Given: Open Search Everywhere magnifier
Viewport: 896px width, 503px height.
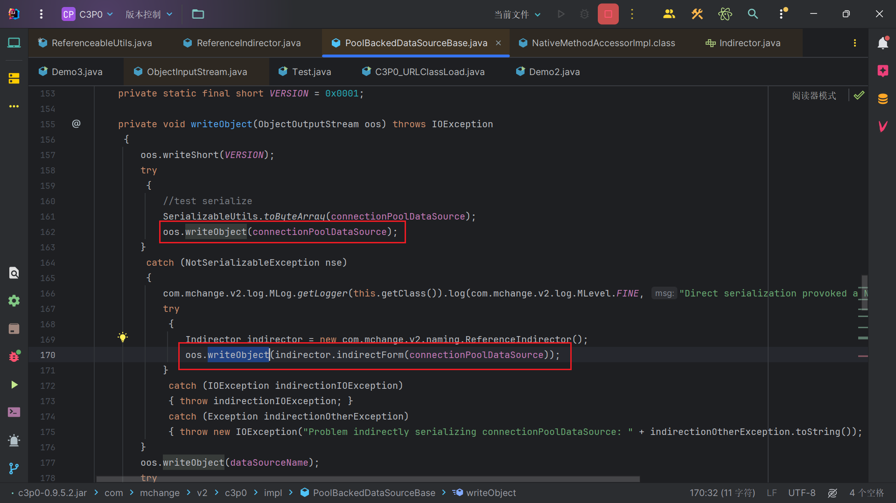Looking at the screenshot, I should [x=753, y=14].
